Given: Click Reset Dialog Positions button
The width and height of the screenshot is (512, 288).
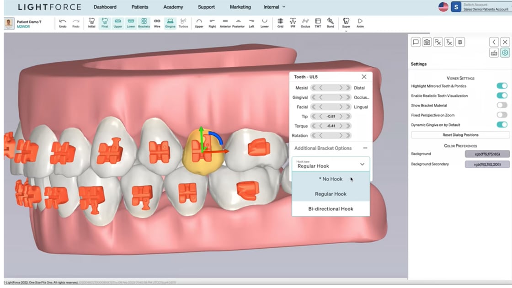Looking at the screenshot, I should click(x=460, y=135).
